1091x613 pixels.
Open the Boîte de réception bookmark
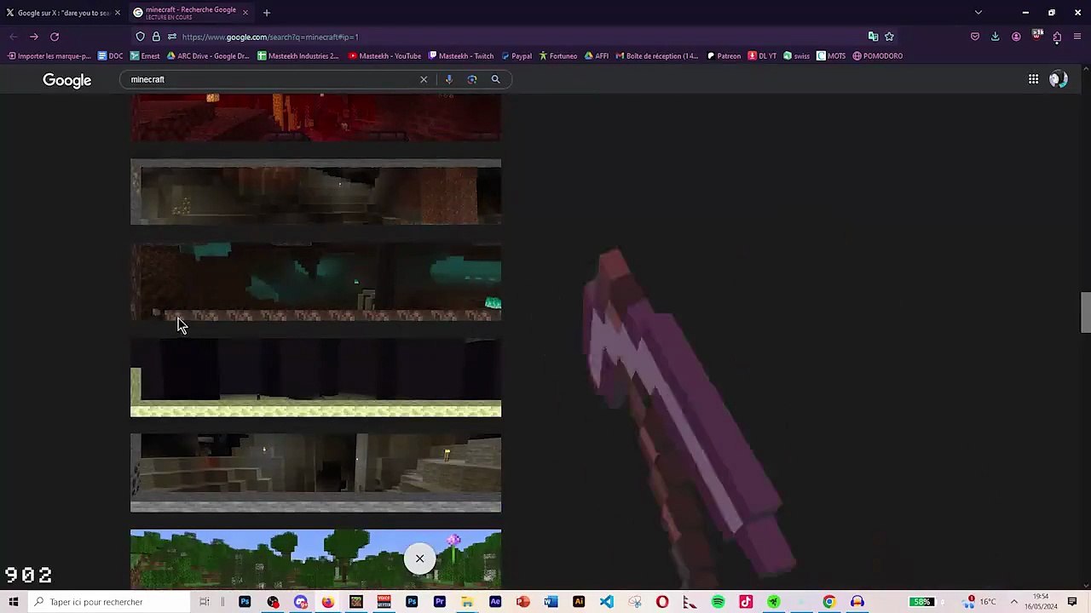657,56
